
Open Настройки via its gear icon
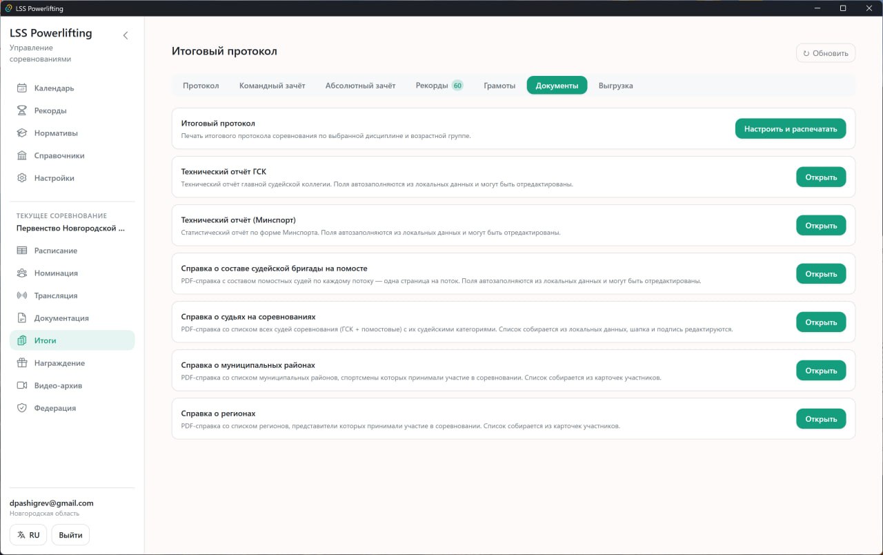click(x=21, y=177)
